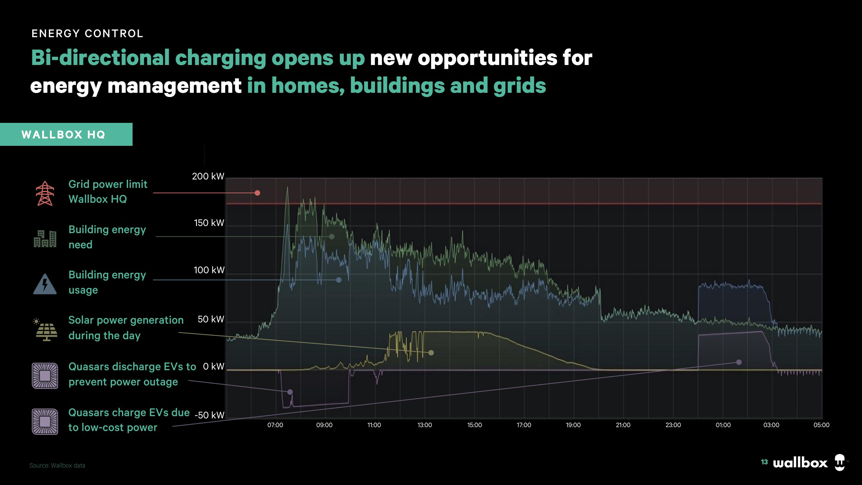Click the 100 kW axis label
This screenshot has width=862, height=485.
[x=209, y=270]
